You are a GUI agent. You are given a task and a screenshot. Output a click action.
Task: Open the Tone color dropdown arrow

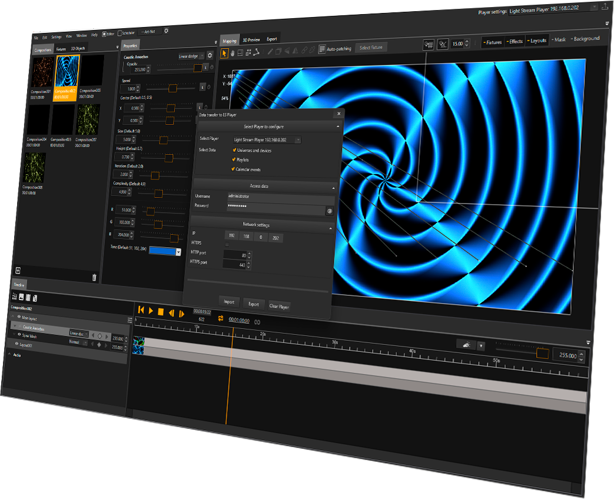pyautogui.click(x=178, y=252)
